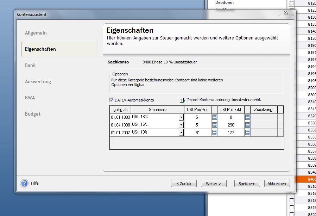Screen dimensions: 316x216
Task: Click arrow icon next to USt.Pos Erkl. 0
Action: [247, 117]
